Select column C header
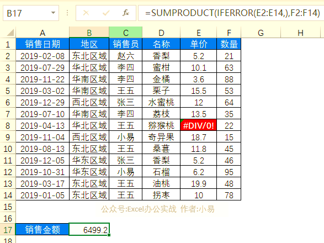Image resolution: width=324 pixels, height=243 pixels. coord(126,33)
